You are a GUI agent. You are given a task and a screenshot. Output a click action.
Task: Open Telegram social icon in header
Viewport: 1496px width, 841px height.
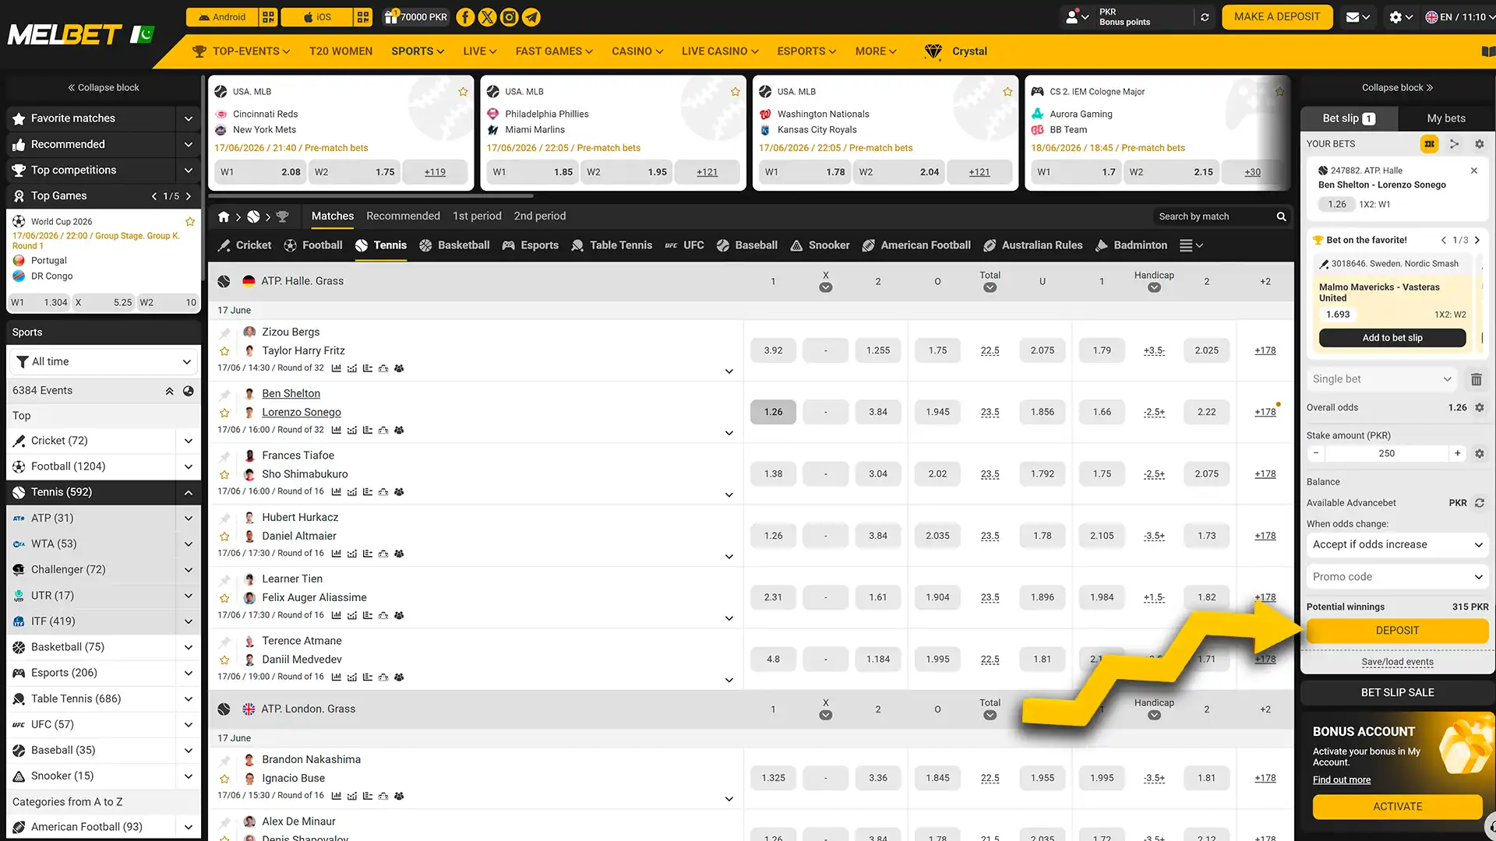[531, 17]
